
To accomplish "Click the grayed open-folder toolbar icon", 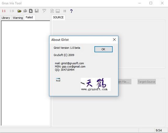I will click(x=25, y=11).
